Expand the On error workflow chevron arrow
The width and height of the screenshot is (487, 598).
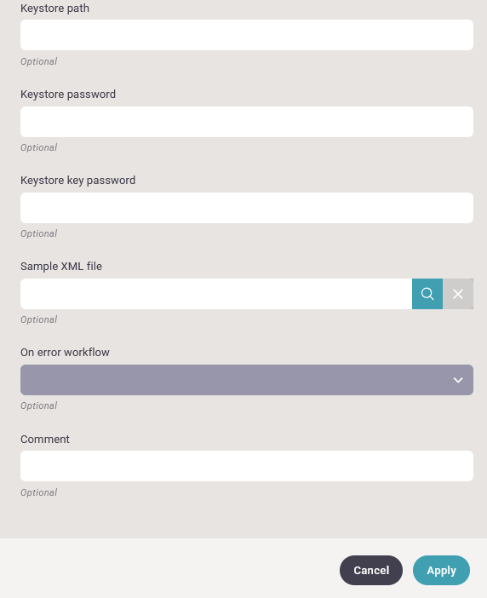click(458, 380)
